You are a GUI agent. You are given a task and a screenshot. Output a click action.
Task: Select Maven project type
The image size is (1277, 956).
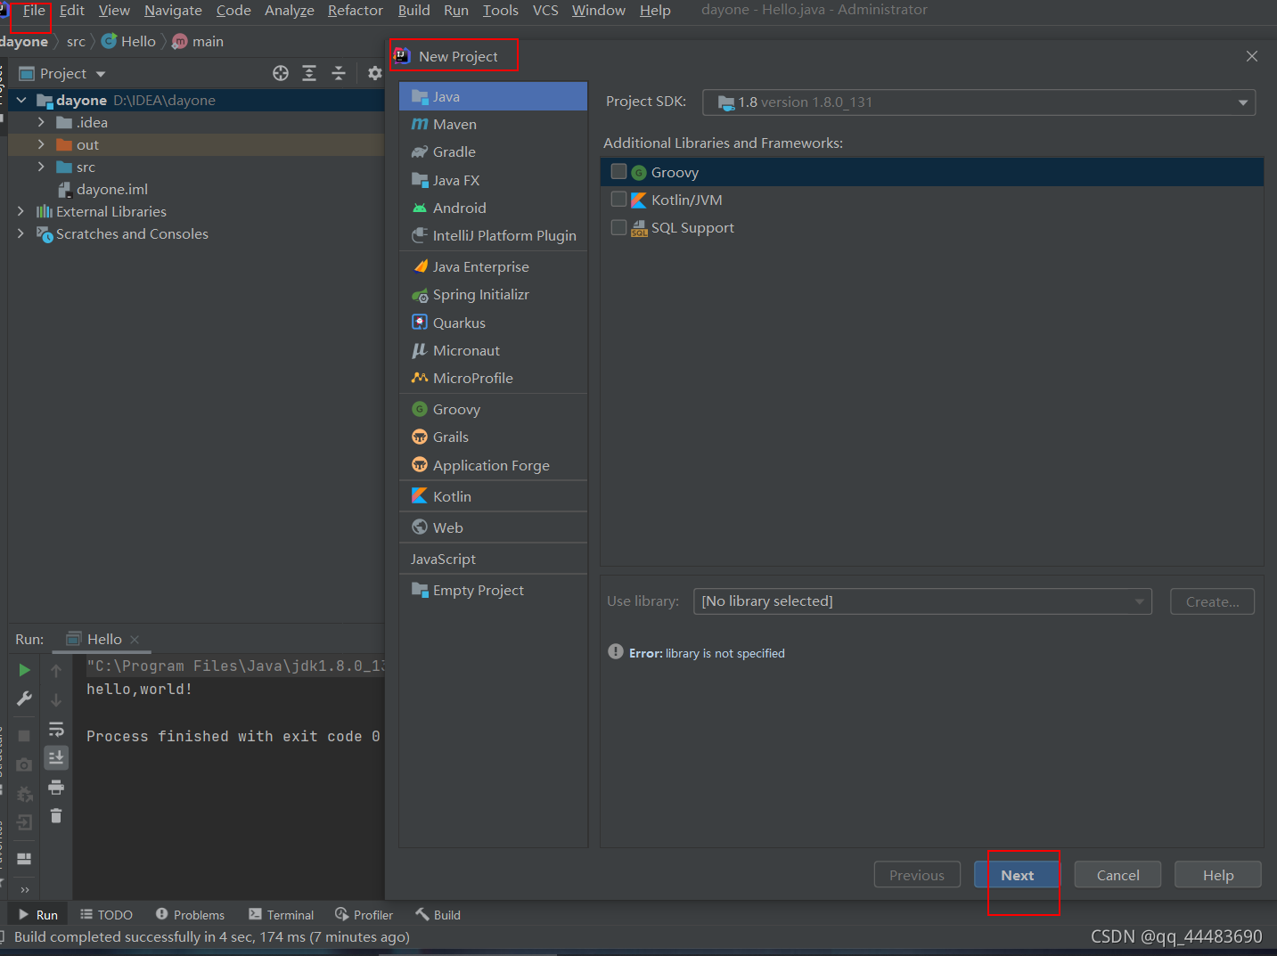point(493,124)
